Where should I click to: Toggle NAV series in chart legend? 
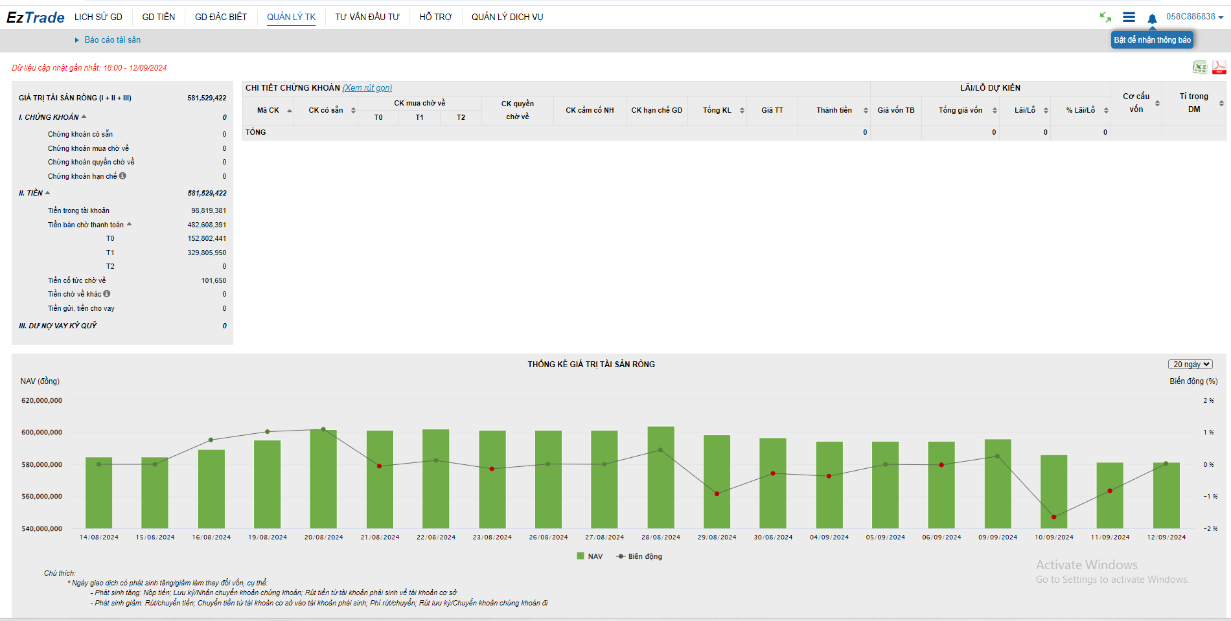[590, 556]
